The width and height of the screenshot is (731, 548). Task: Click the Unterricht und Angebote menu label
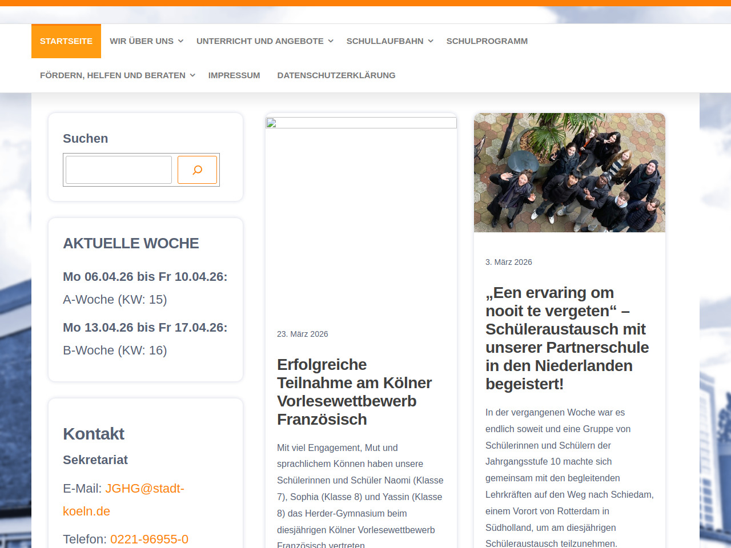[x=260, y=41]
